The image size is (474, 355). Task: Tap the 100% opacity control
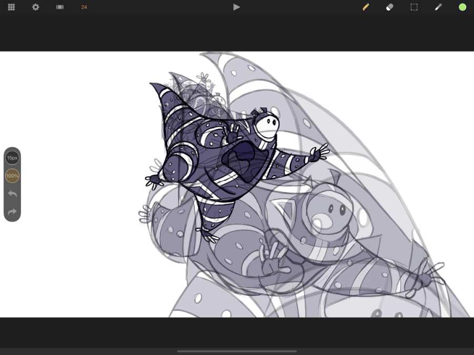pos(12,176)
